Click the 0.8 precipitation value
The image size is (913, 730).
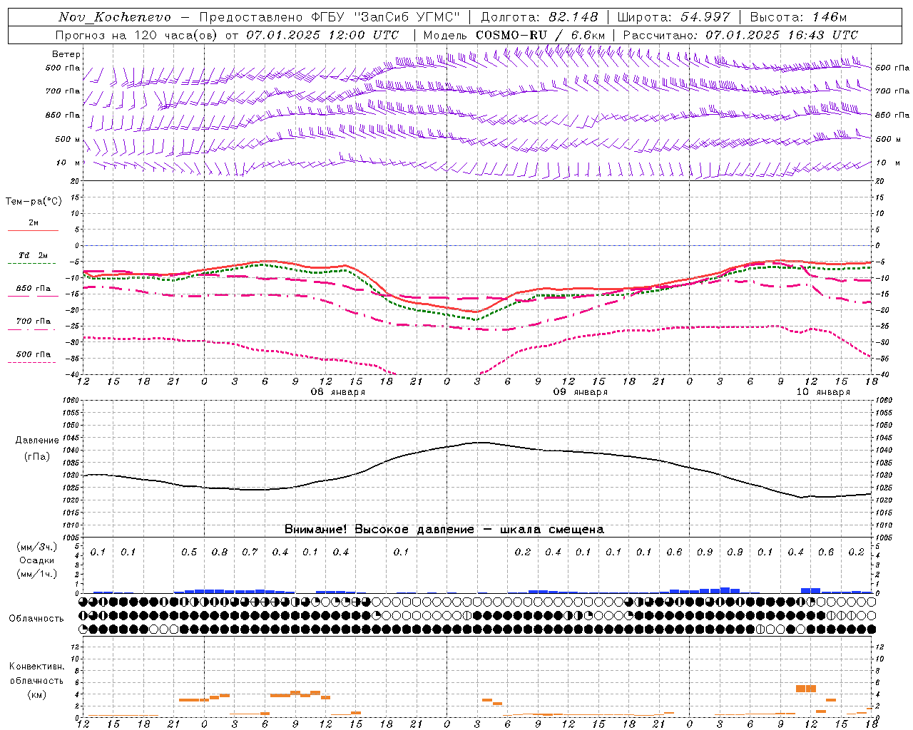click(x=220, y=552)
